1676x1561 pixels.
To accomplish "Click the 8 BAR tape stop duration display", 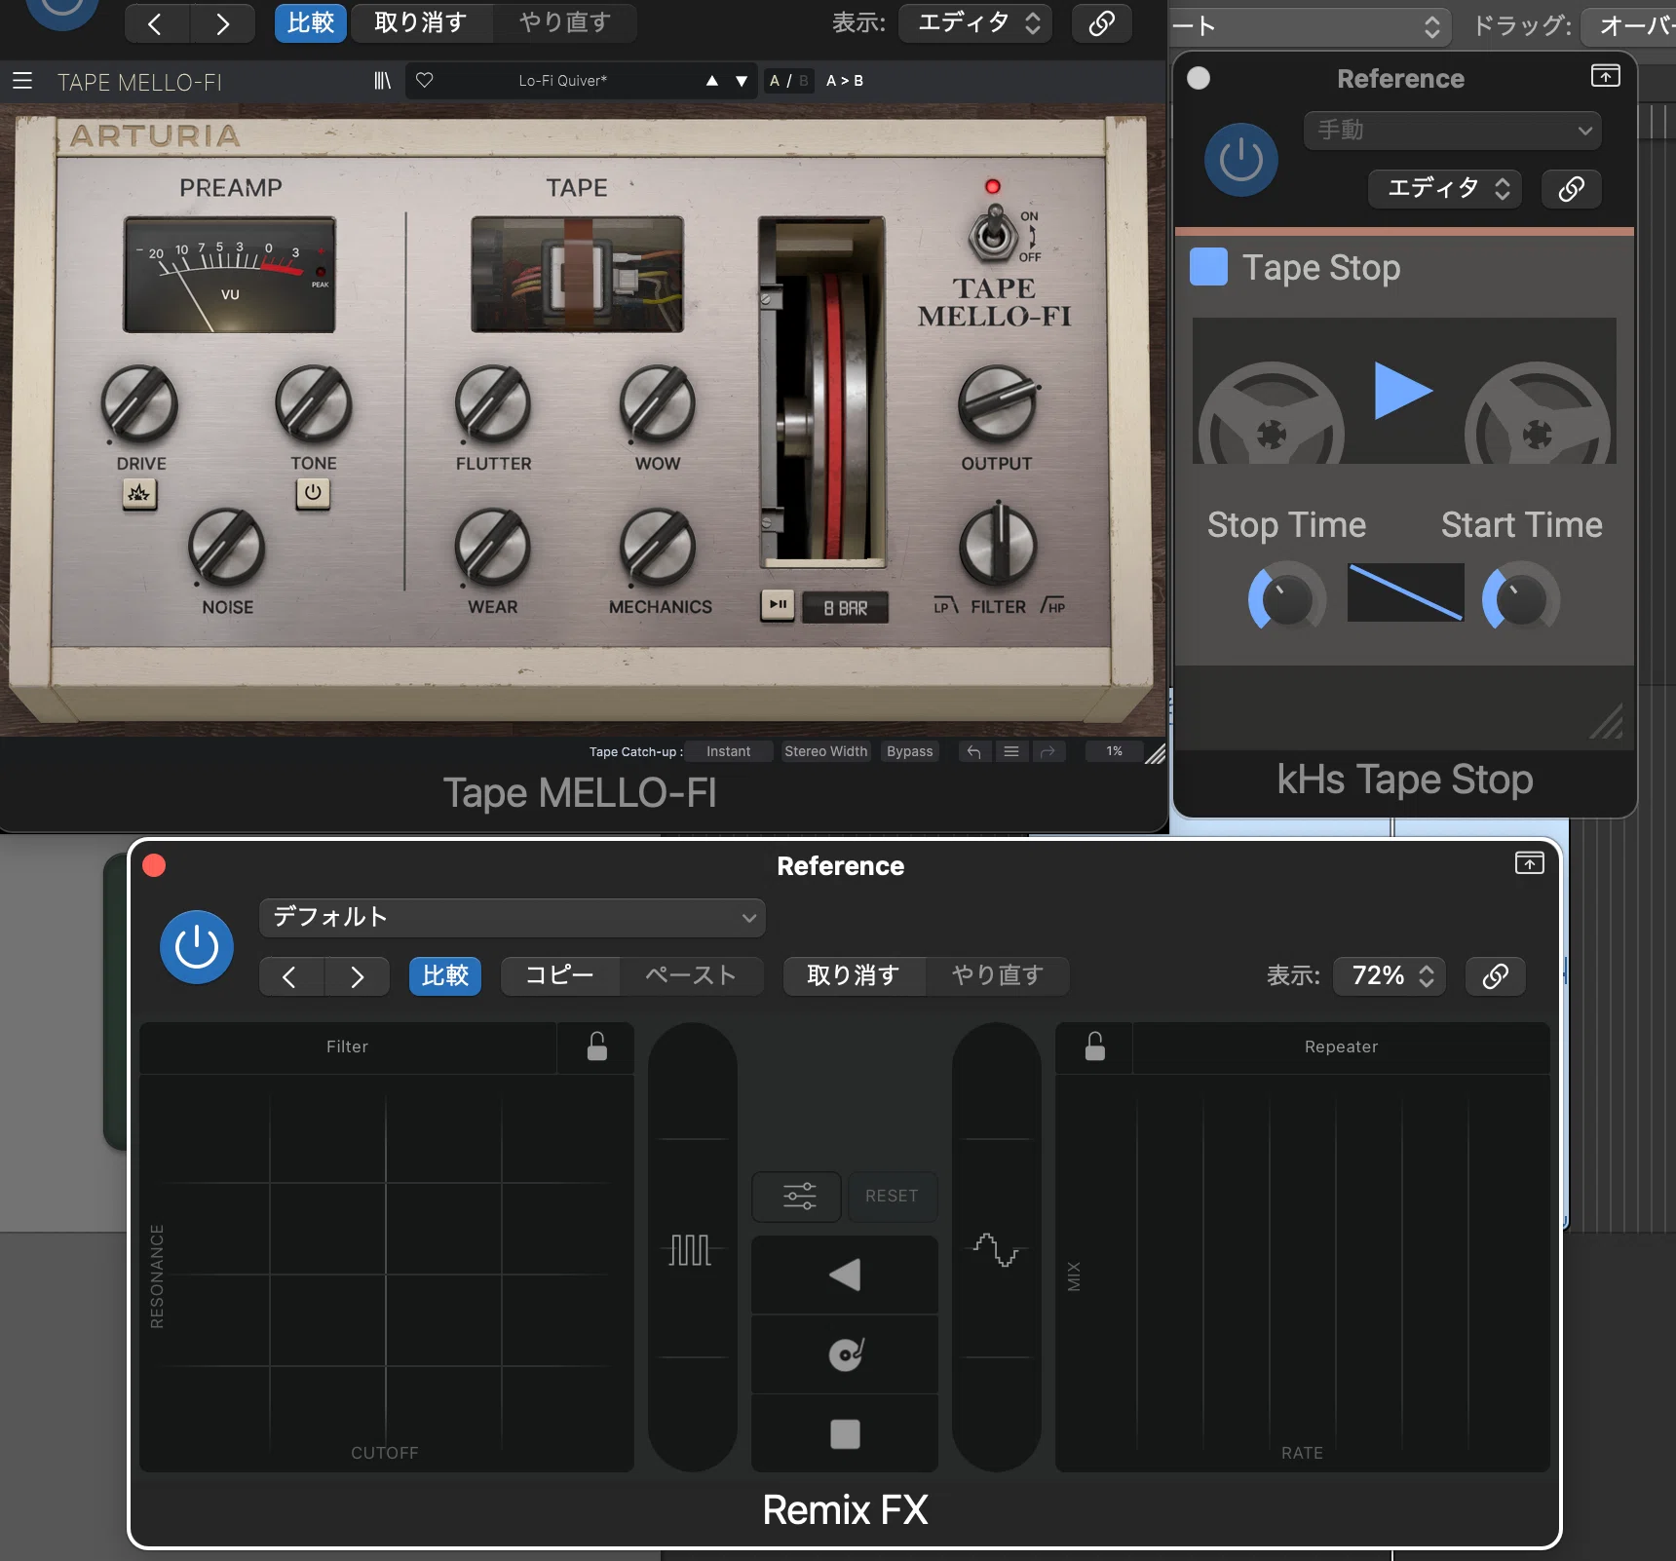I will pyautogui.click(x=845, y=607).
